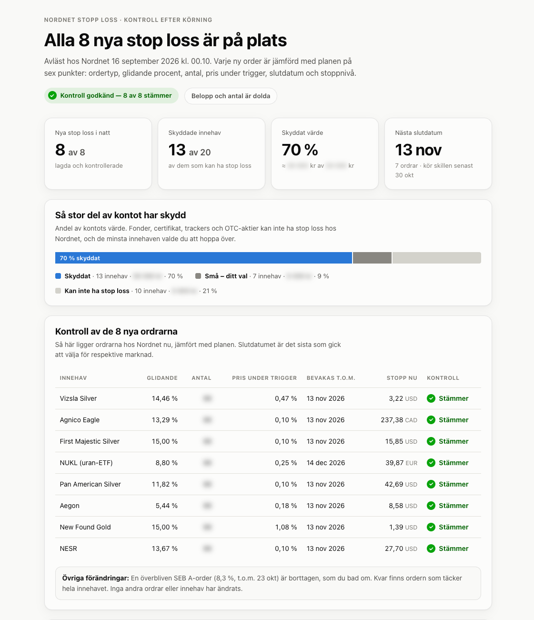Click the light grey unprotected bar segment
The width and height of the screenshot is (534, 620).
tap(436, 258)
